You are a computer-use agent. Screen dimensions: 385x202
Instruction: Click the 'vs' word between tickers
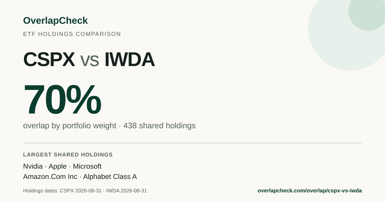(90, 61)
